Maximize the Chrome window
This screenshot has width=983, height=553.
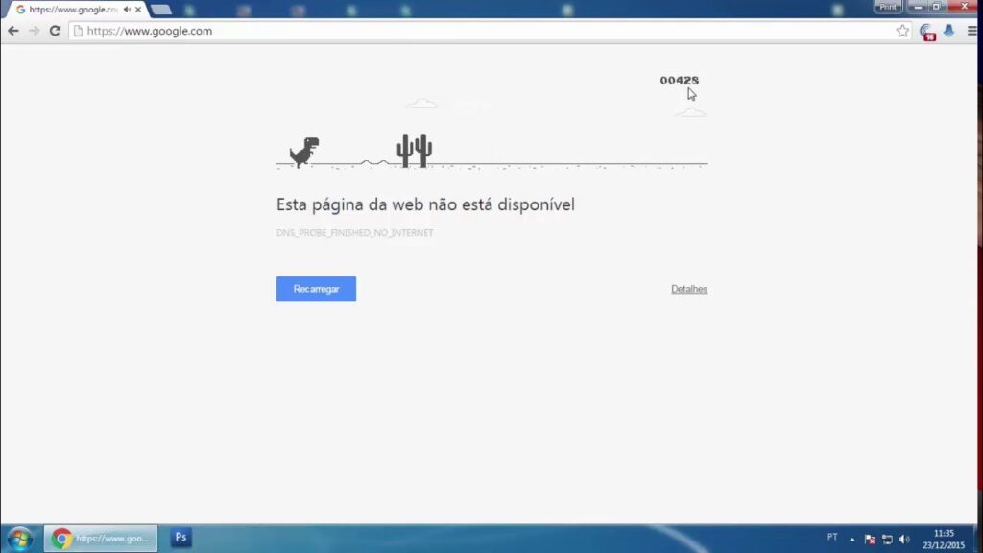tap(937, 7)
